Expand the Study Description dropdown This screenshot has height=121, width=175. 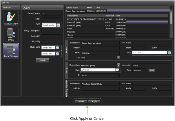119,65
